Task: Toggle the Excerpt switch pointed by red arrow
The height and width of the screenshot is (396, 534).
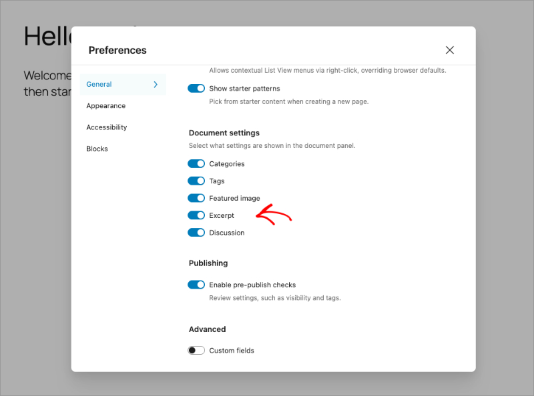Action: pos(196,215)
